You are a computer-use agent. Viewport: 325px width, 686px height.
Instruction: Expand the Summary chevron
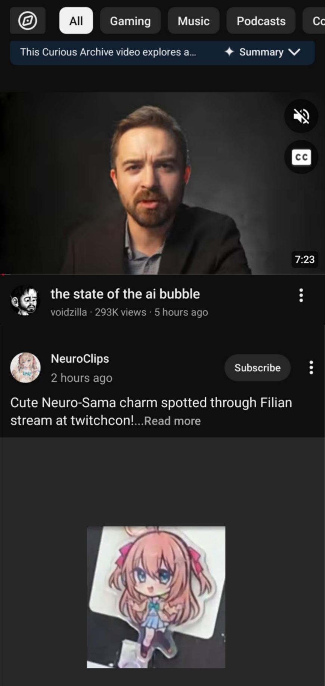[x=295, y=52]
